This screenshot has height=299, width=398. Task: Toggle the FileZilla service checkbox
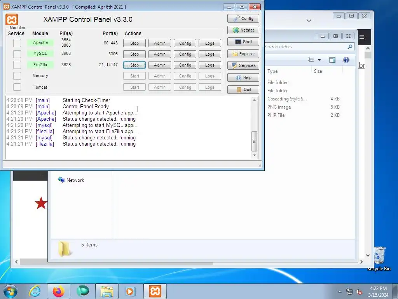(x=17, y=65)
